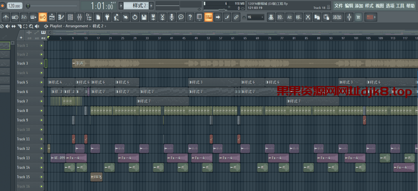
Task: Click the plus button beside pattern selector
Action: pos(151,6)
